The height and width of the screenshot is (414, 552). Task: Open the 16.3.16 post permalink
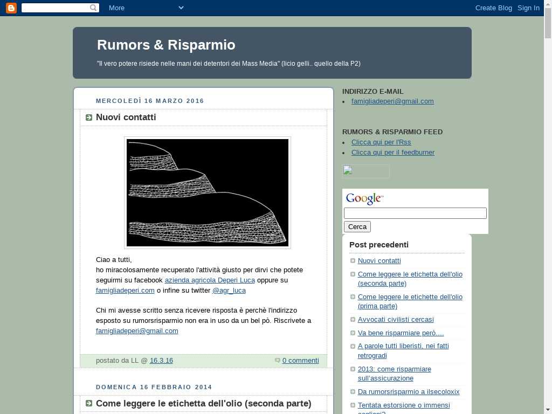(161, 361)
